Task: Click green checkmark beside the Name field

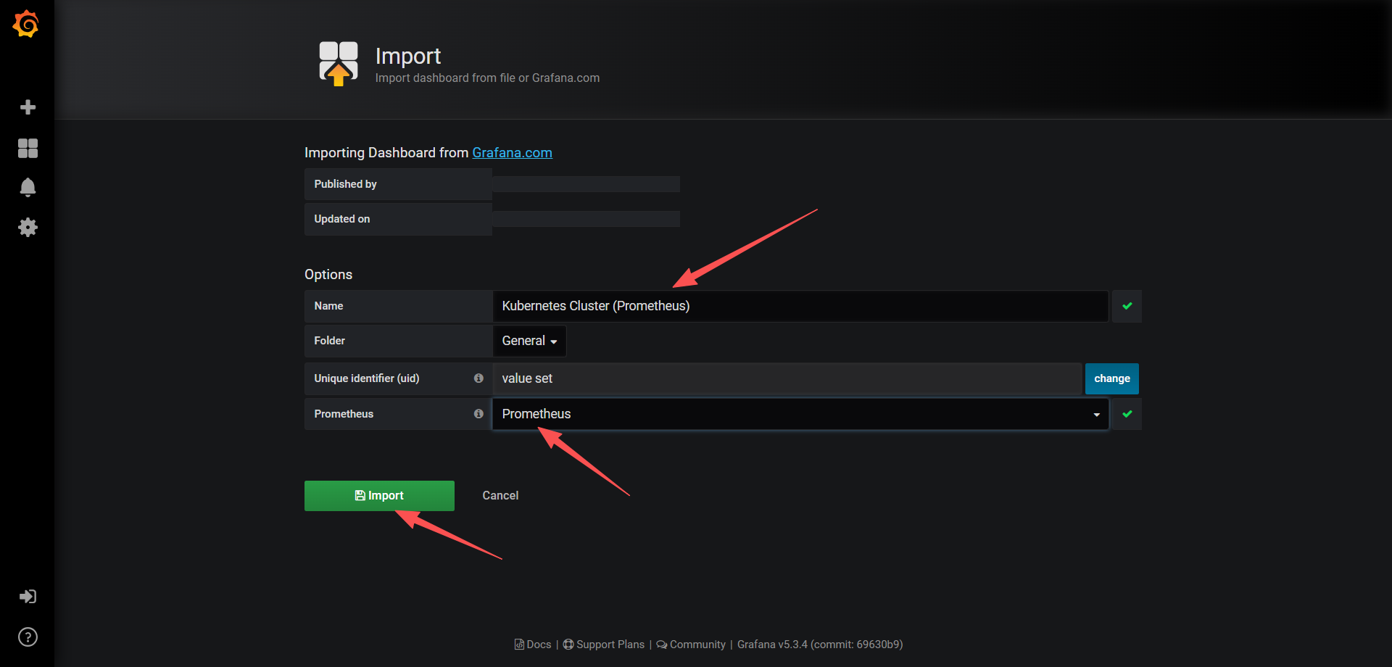Action: click(x=1127, y=306)
